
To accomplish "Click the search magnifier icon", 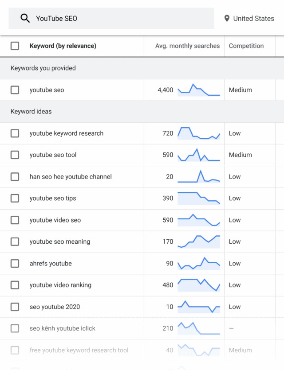I will (x=25, y=18).
